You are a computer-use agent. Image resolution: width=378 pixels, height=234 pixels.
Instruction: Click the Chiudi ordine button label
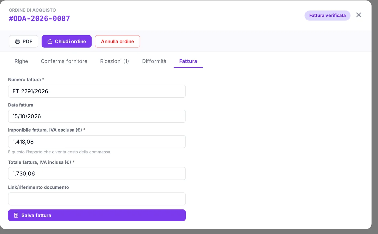(x=70, y=42)
